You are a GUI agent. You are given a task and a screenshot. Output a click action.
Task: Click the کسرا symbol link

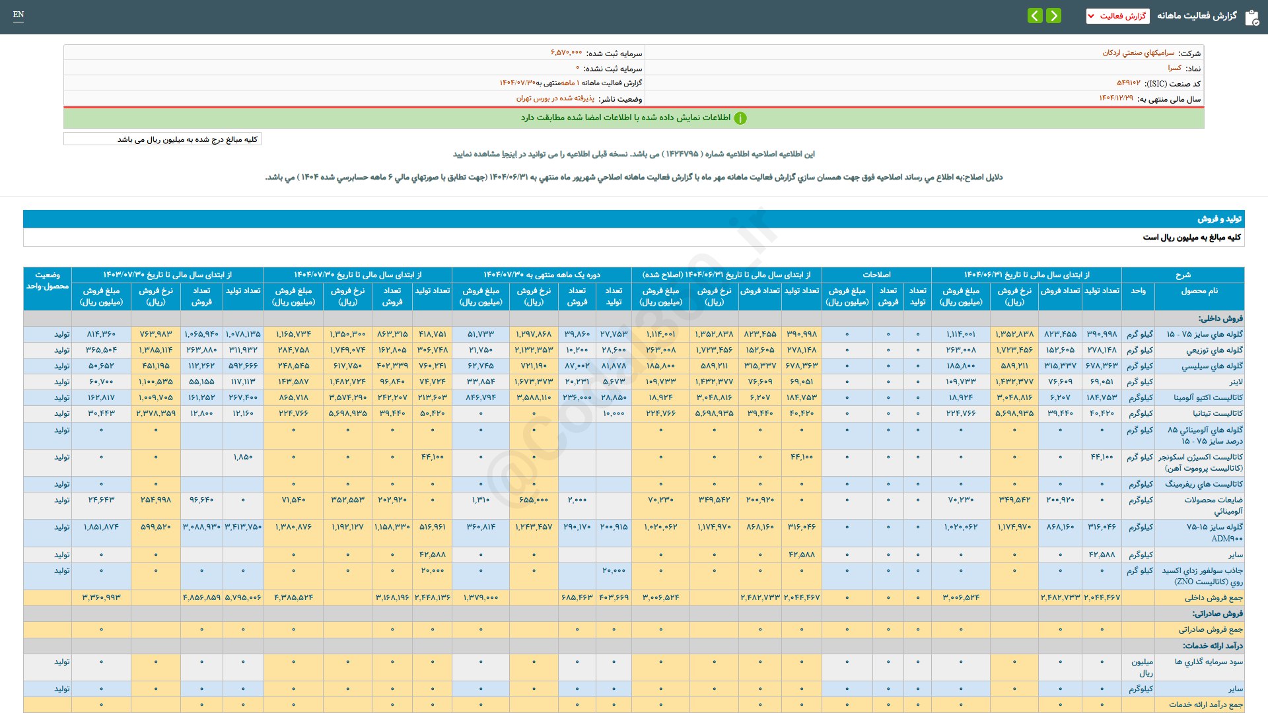point(1174,68)
